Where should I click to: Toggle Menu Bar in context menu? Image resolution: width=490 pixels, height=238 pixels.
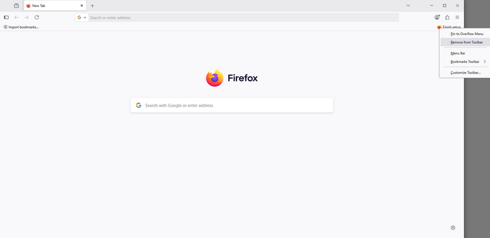click(458, 53)
